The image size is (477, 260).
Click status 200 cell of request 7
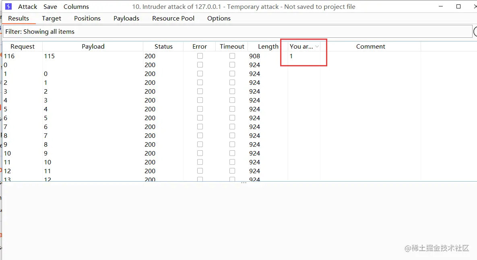tap(150, 127)
